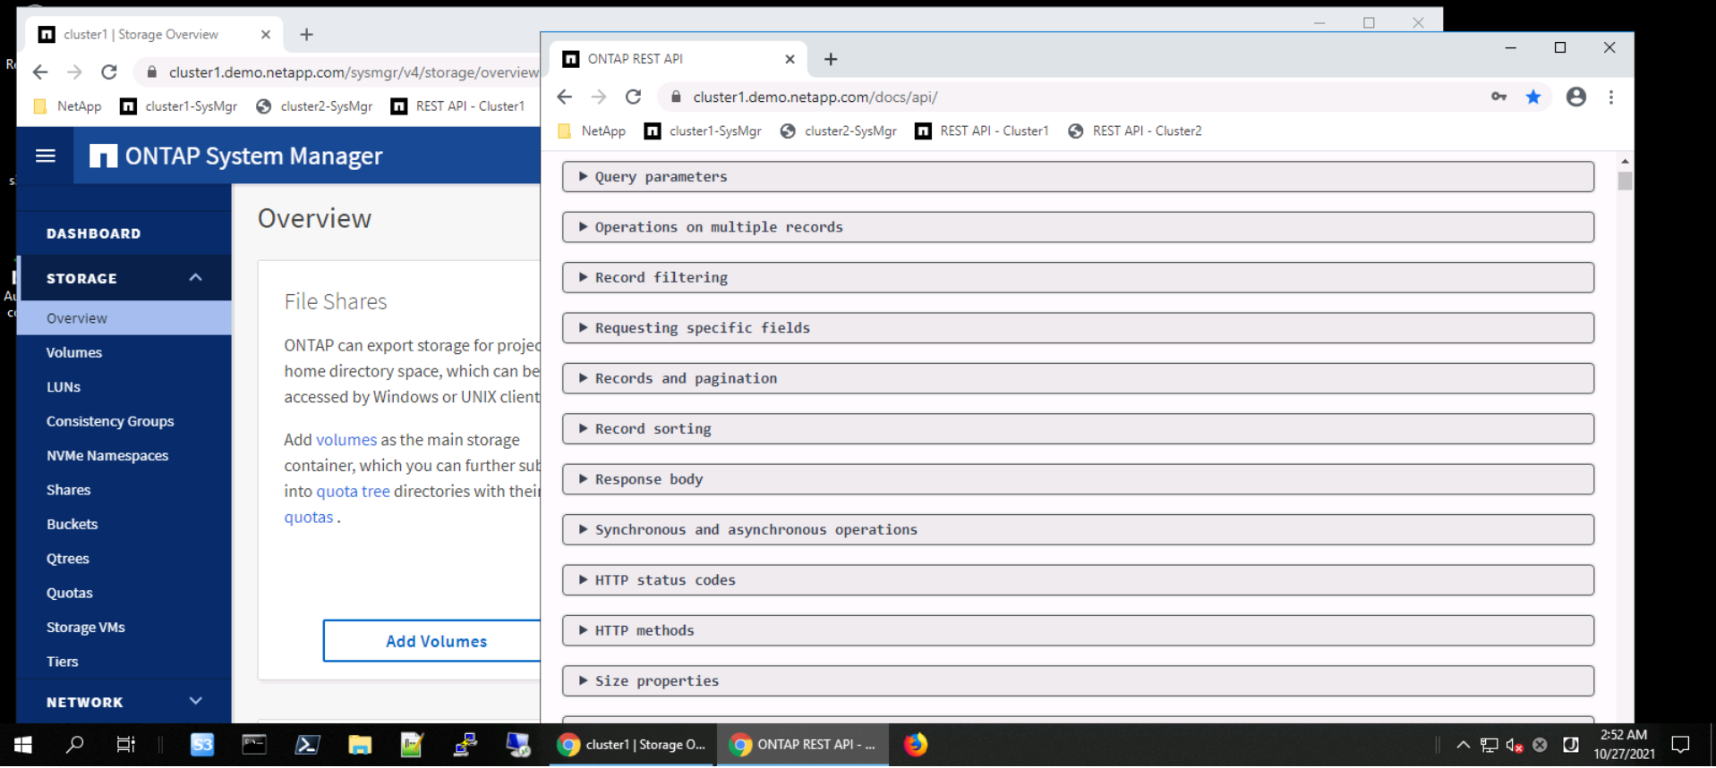Go forward in the REST API window

[599, 97]
